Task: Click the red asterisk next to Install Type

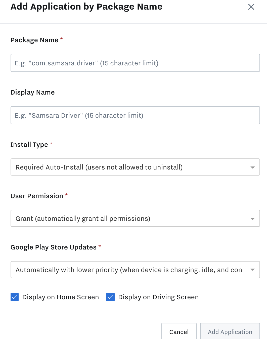Action: (x=51, y=144)
